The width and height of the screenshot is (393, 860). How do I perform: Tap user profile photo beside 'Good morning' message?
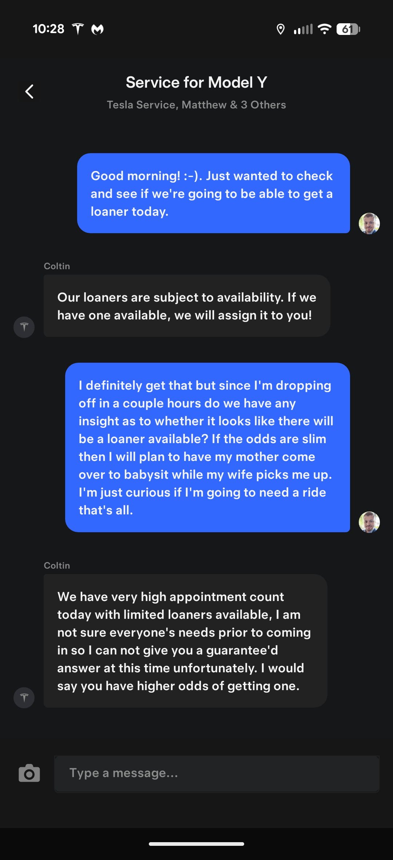(x=369, y=223)
